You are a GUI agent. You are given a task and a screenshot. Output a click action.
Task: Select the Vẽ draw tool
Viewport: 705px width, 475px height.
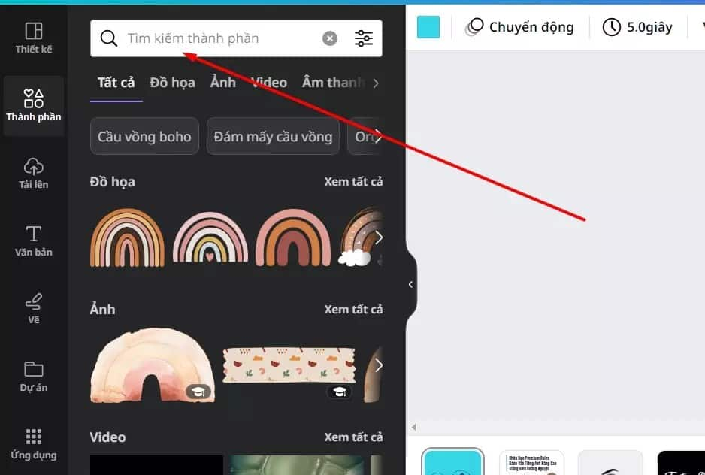point(33,308)
